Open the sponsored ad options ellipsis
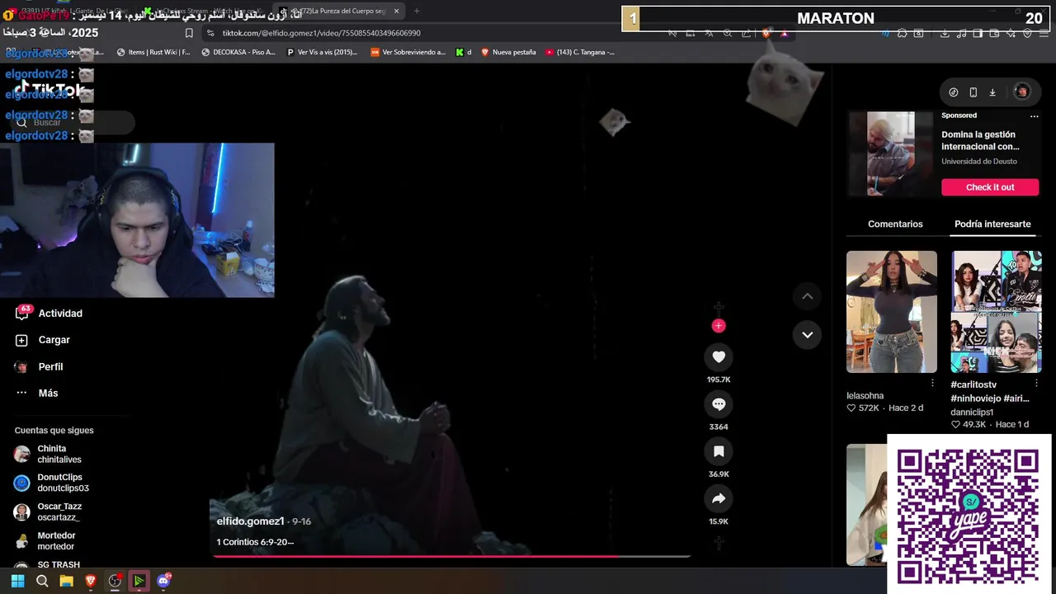The image size is (1056, 594). tap(1034, 116)
